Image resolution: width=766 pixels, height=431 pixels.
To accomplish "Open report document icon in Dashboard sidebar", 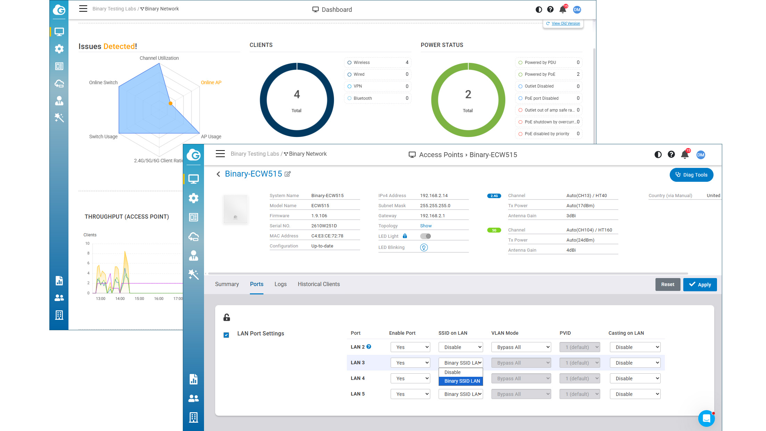I will tap(59, 280).
